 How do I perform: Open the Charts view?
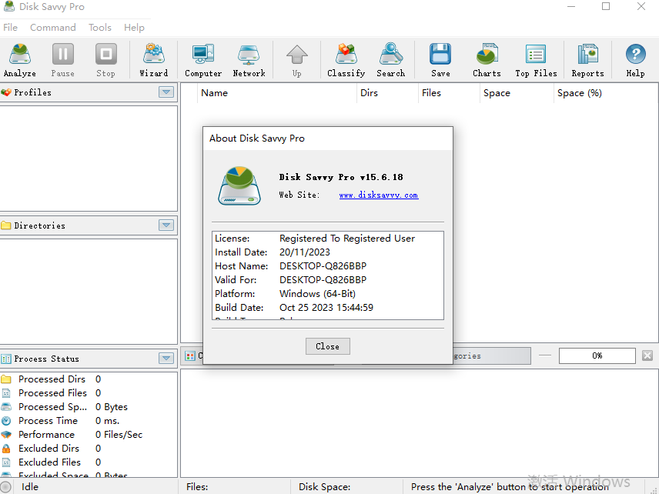pos(486,60)
